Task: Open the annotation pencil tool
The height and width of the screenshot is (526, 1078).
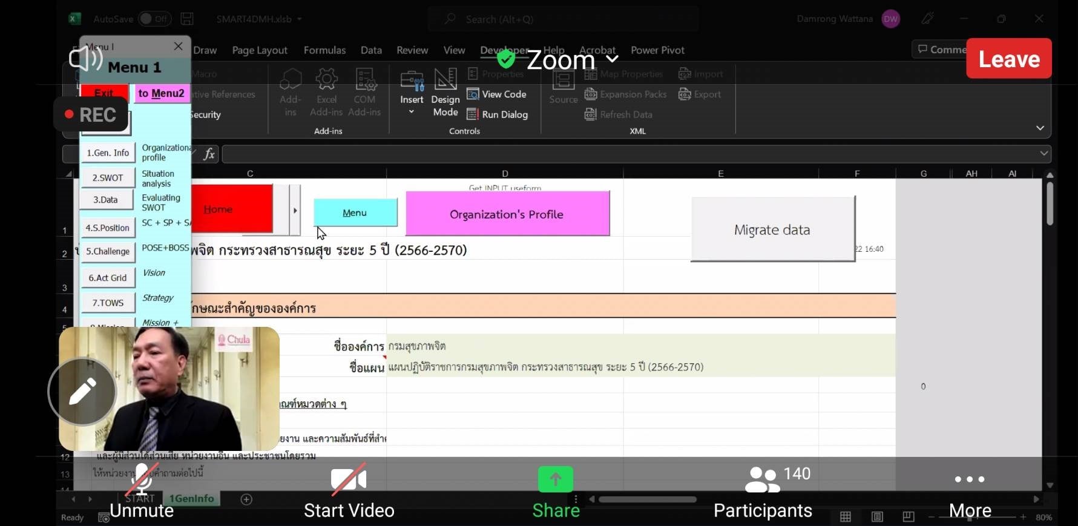Action: pos(82,392)
